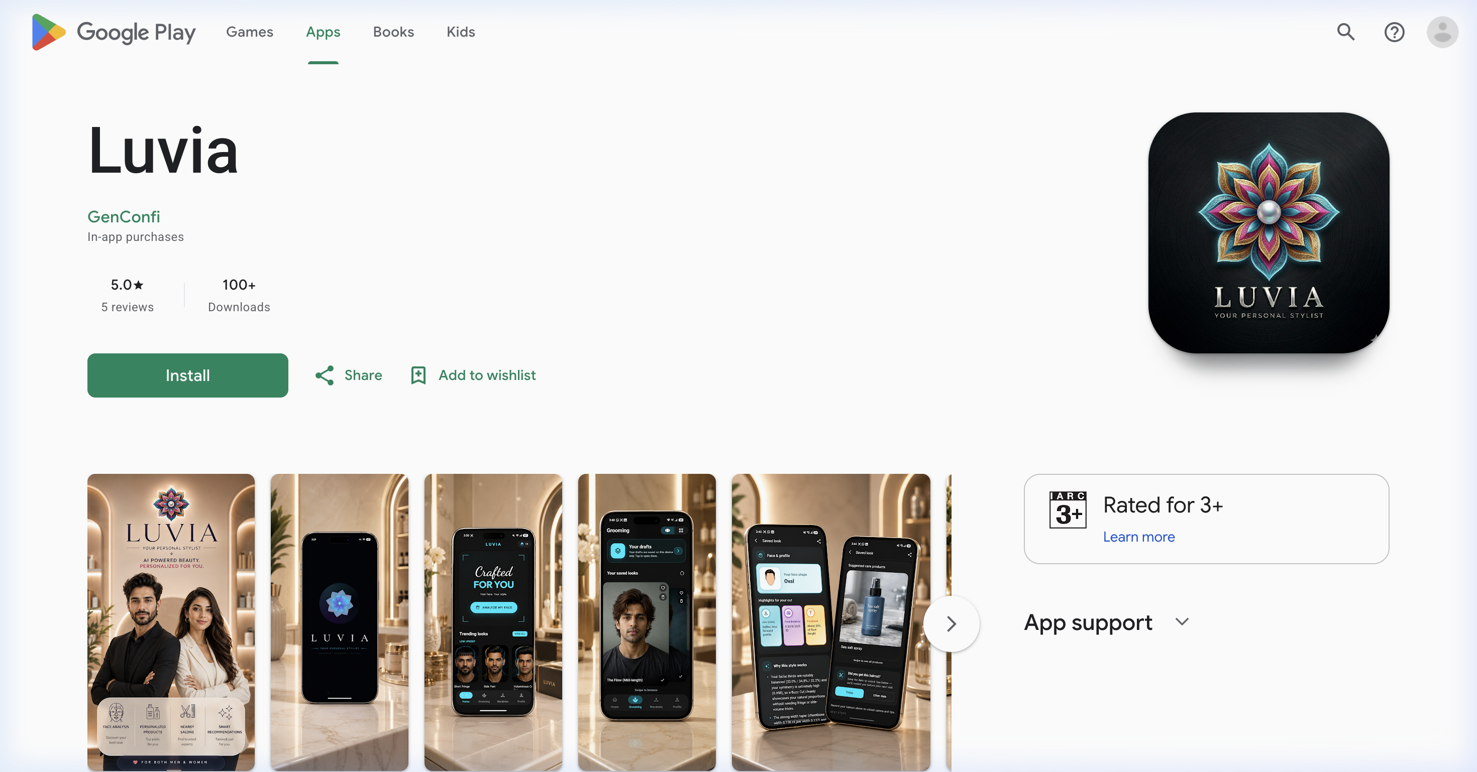This screenshot has height=772, width=1477.
Task: Click the 100+ downloads count
Action: 239,285
